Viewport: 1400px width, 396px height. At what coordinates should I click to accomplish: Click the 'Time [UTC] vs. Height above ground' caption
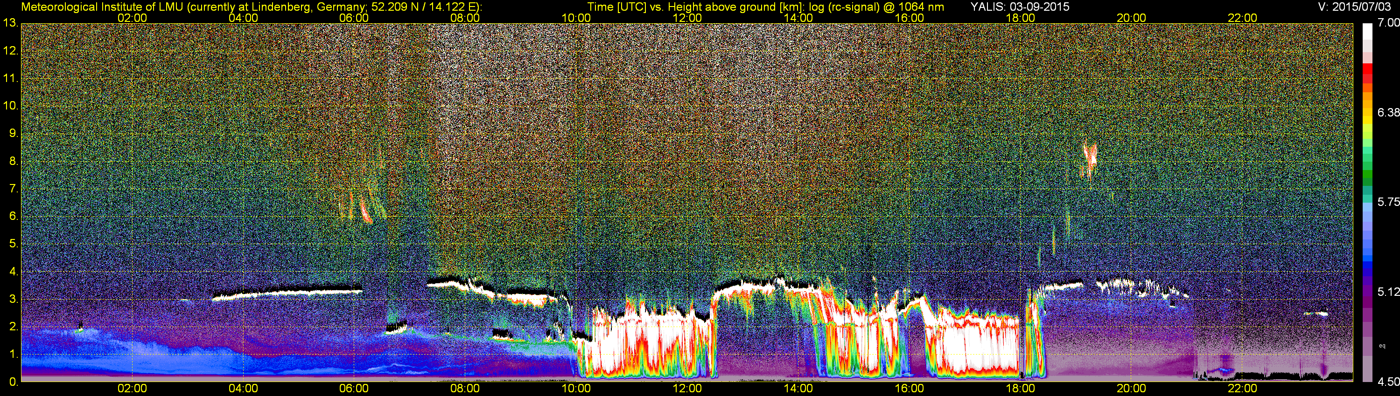point(766,7)
